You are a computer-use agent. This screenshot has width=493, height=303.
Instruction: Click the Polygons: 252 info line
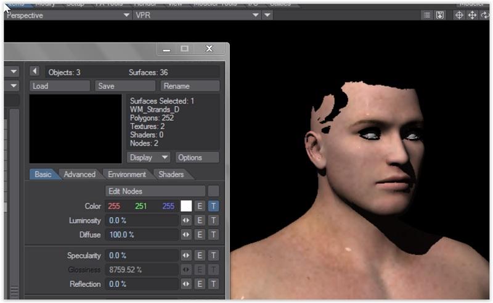tap(152, 118)
